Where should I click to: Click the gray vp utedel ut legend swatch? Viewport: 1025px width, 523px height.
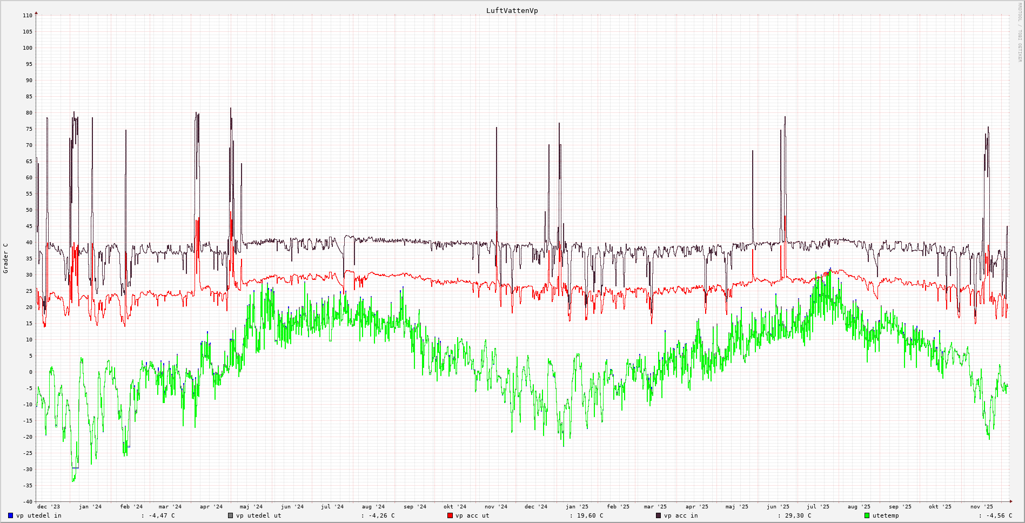click(x=230, y=515)
